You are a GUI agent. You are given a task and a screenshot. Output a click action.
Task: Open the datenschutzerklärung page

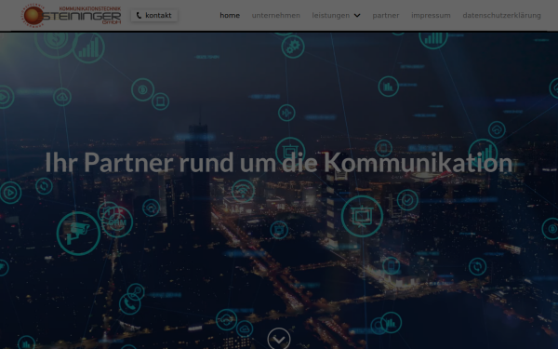pos(502,15)
